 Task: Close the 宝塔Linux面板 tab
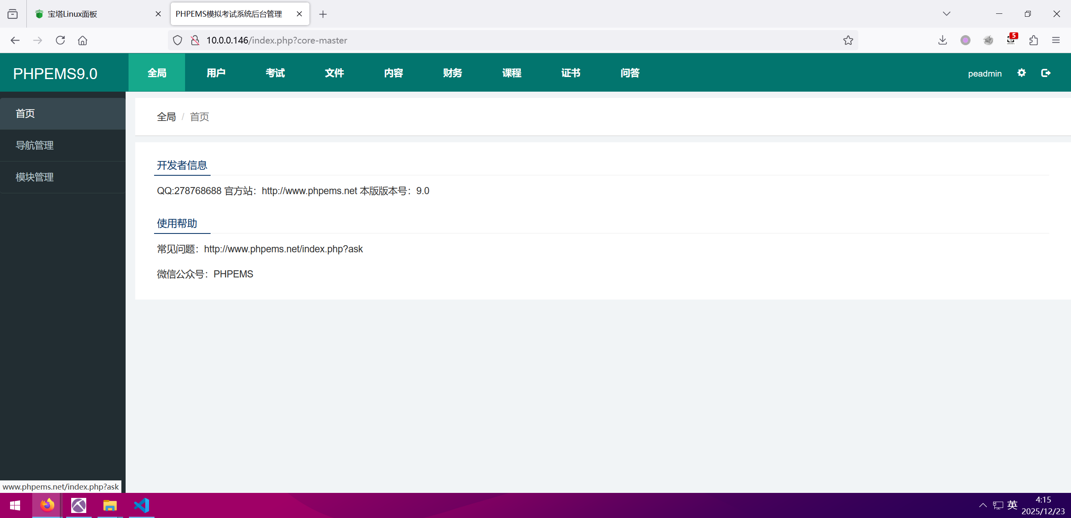click(x=158, y=14)
